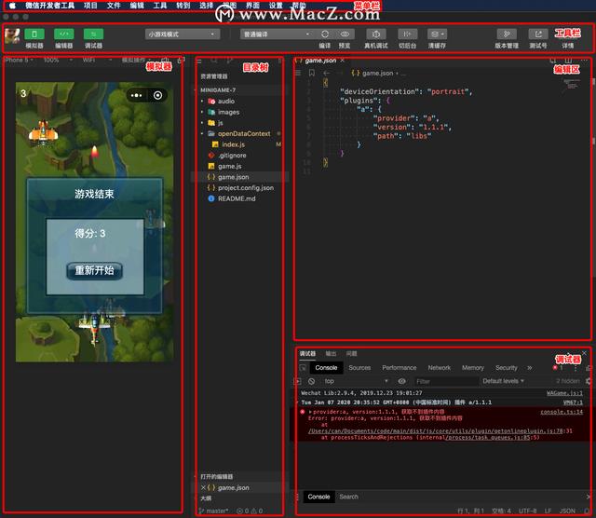
Task: Click the search icon above file explorer
Action: coord(214,60)
